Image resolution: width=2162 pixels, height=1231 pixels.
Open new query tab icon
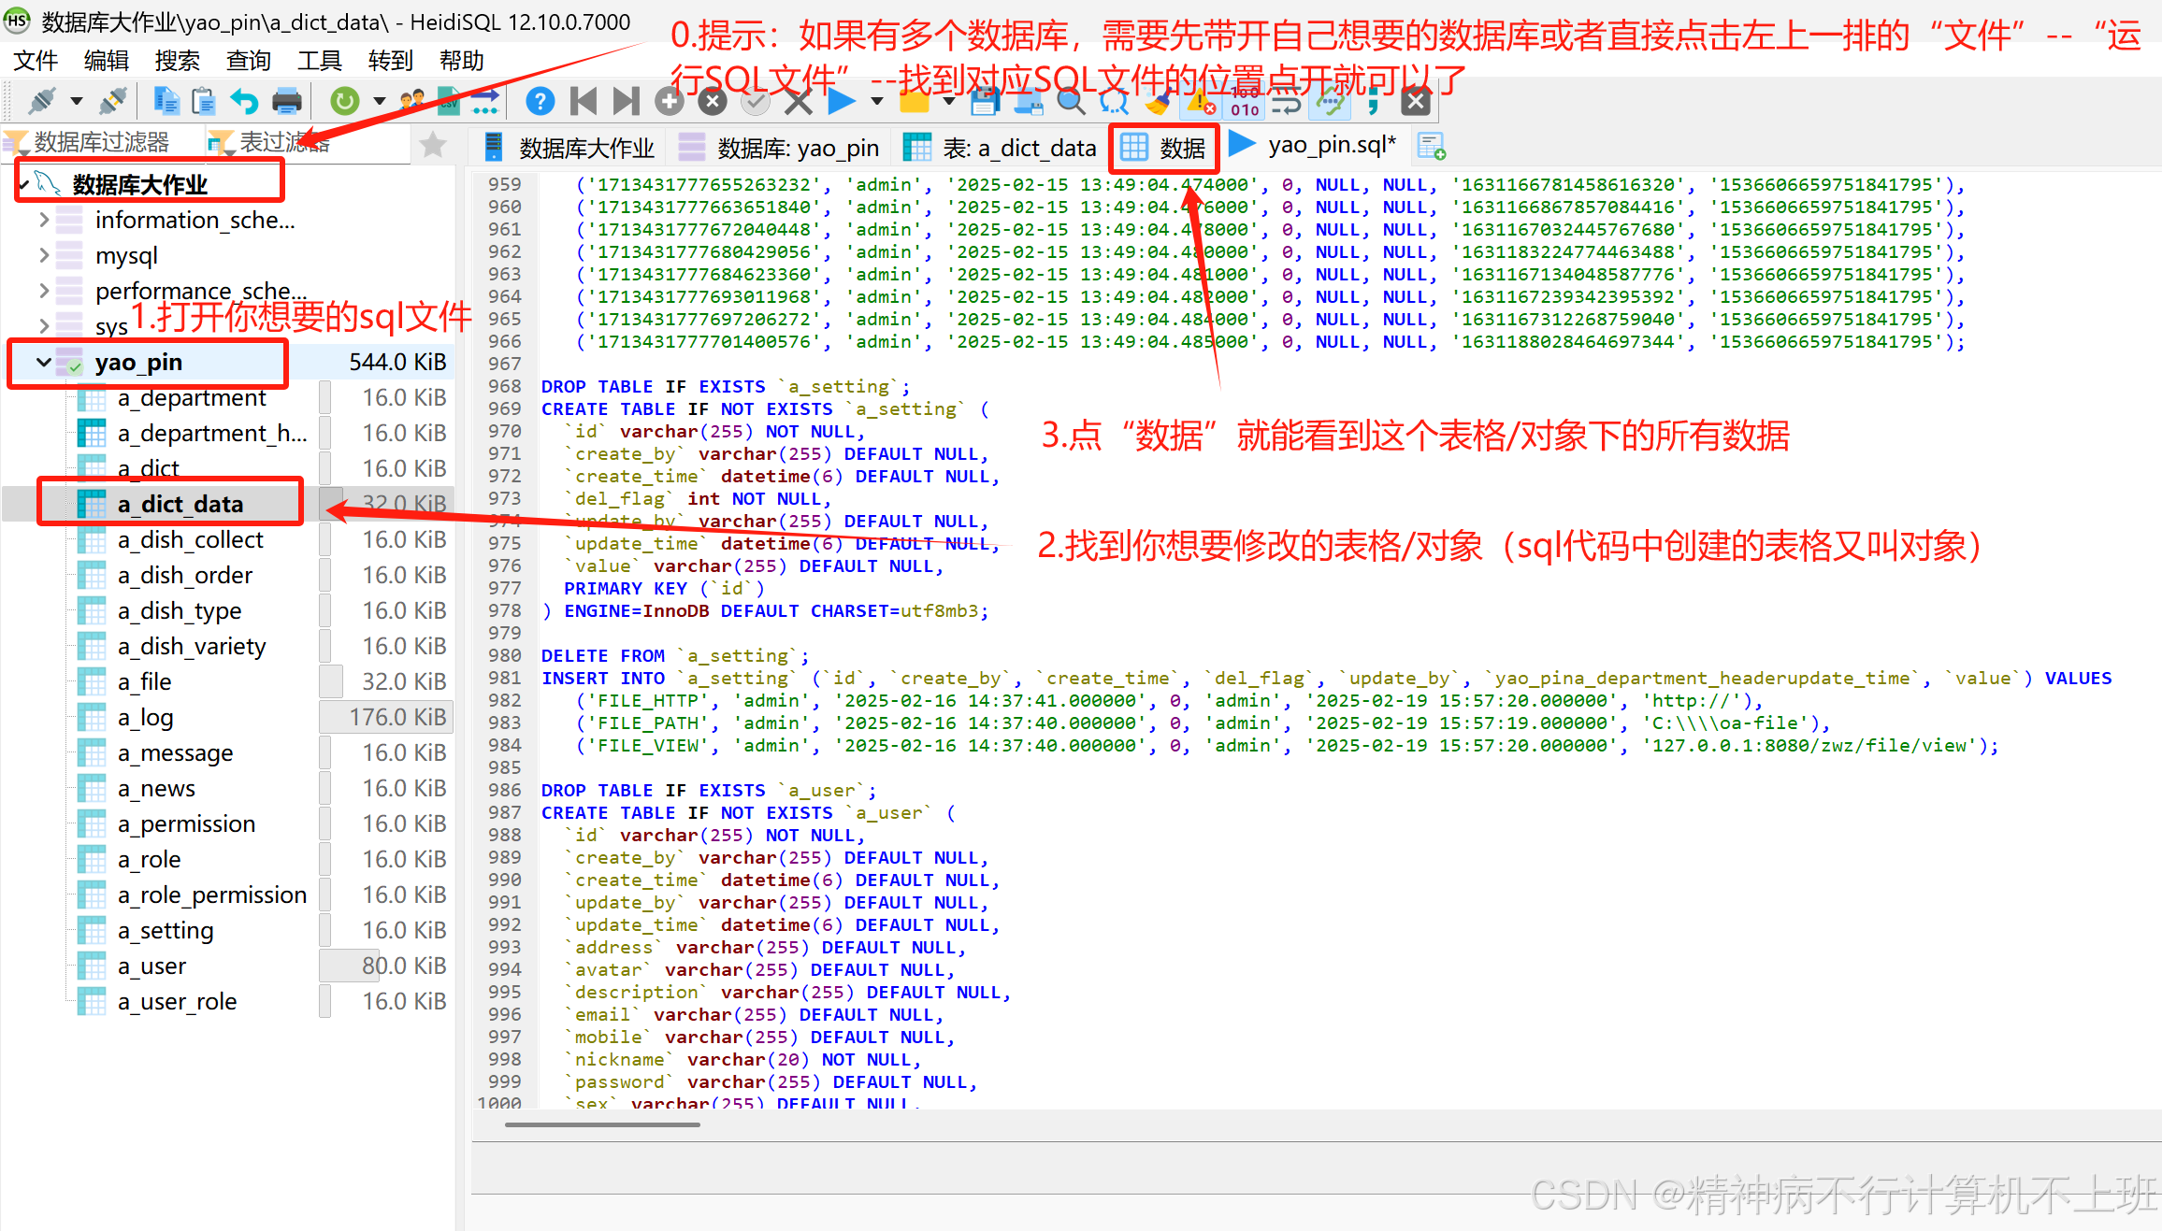(1431, 146)
